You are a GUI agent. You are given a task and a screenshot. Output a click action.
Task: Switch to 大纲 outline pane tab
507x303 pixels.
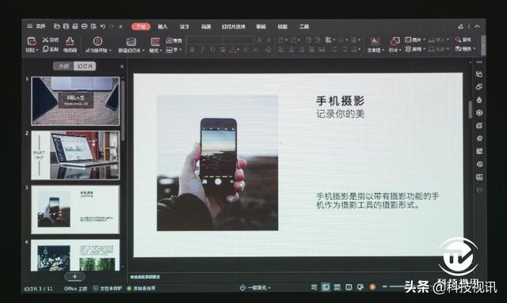click(x=63, y=66)
